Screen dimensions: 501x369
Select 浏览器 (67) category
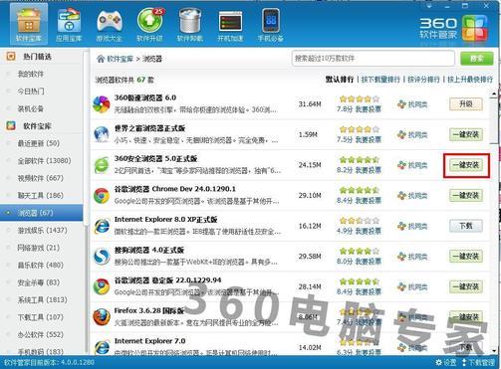(42, 213)
